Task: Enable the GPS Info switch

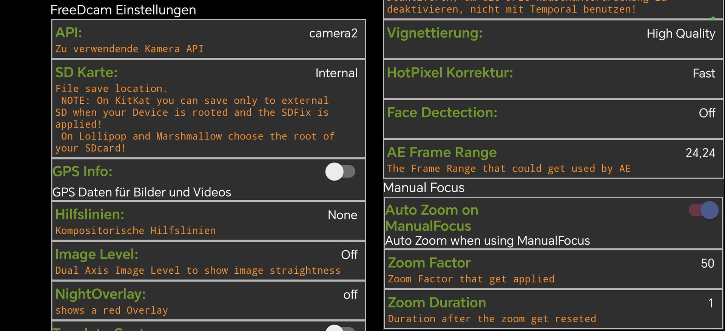Action: pyautogui.click(x=340, y=172)
